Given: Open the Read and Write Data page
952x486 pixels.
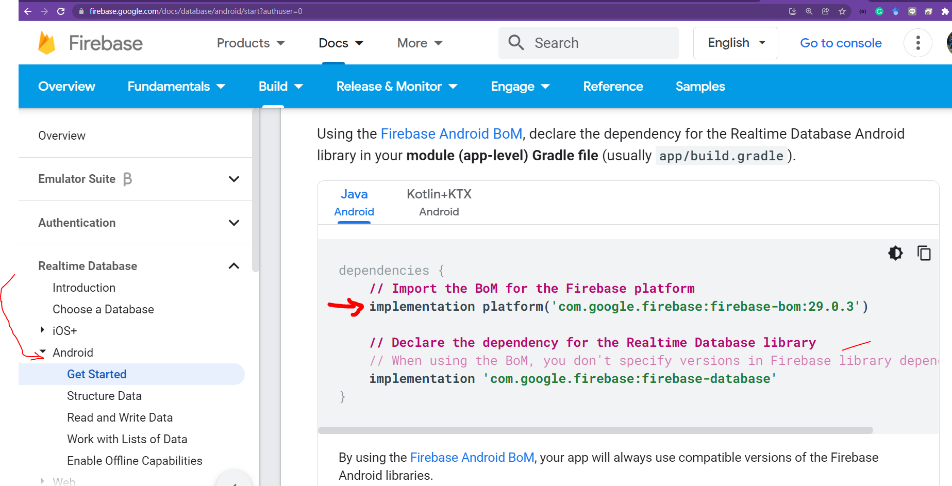Looking at the screenshot, I should 120,417.
